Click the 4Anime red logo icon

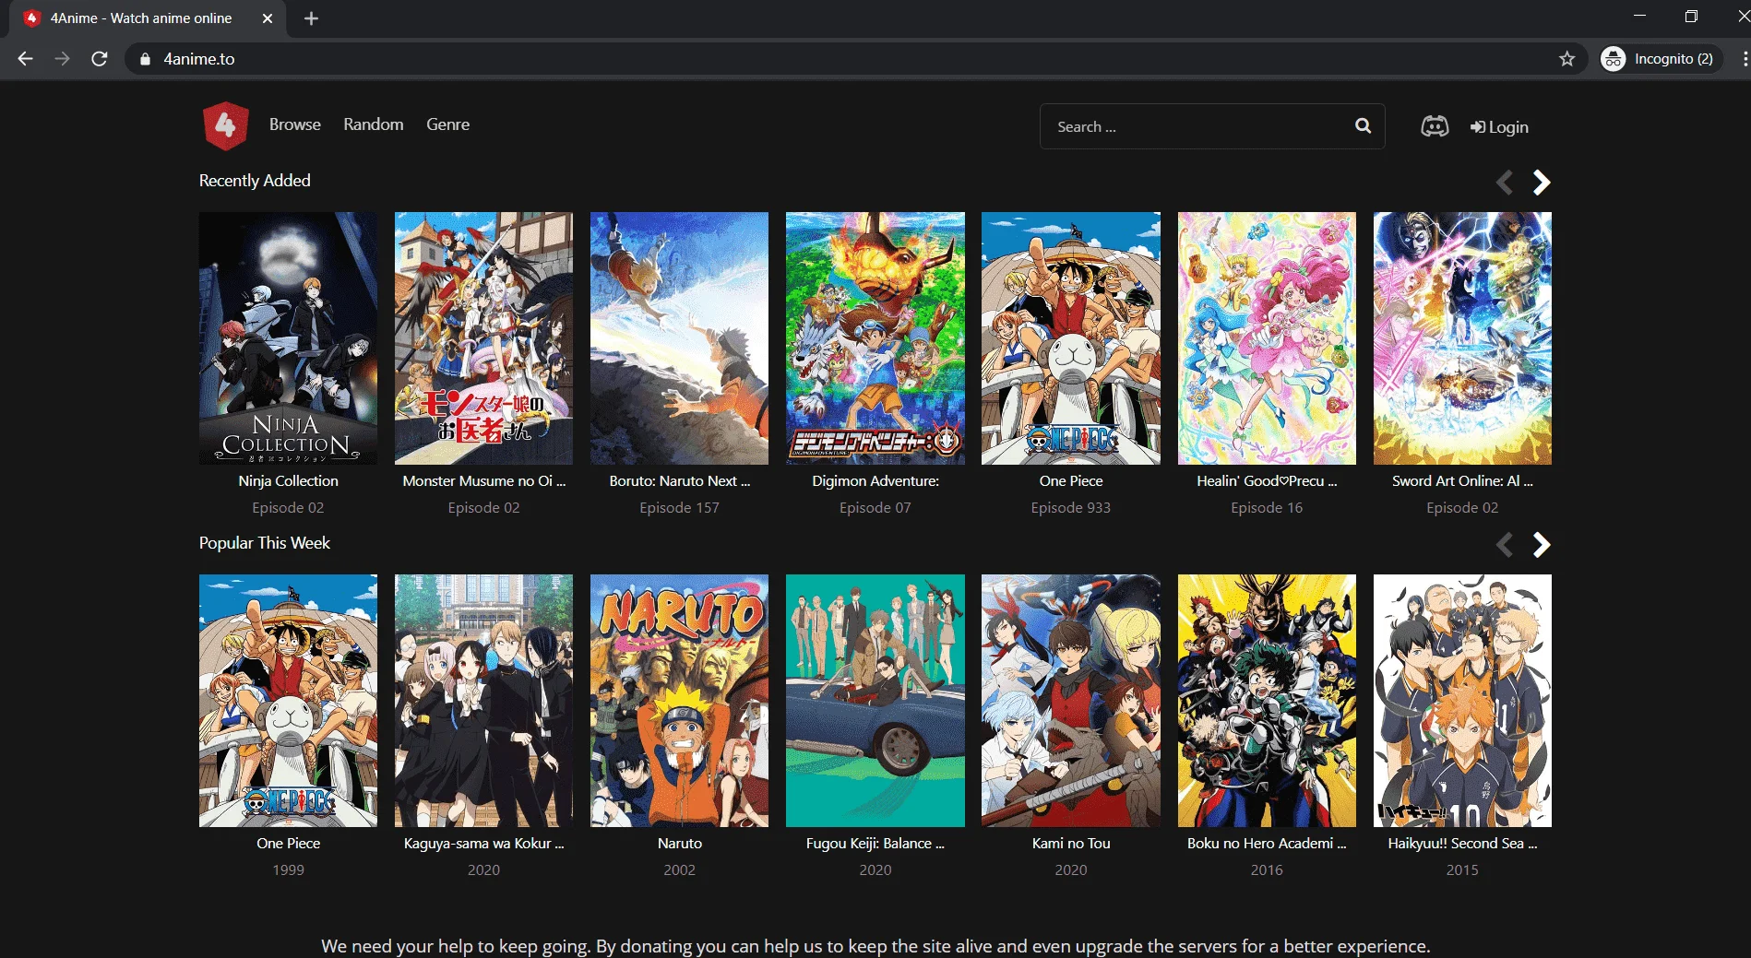click(225, 125)
